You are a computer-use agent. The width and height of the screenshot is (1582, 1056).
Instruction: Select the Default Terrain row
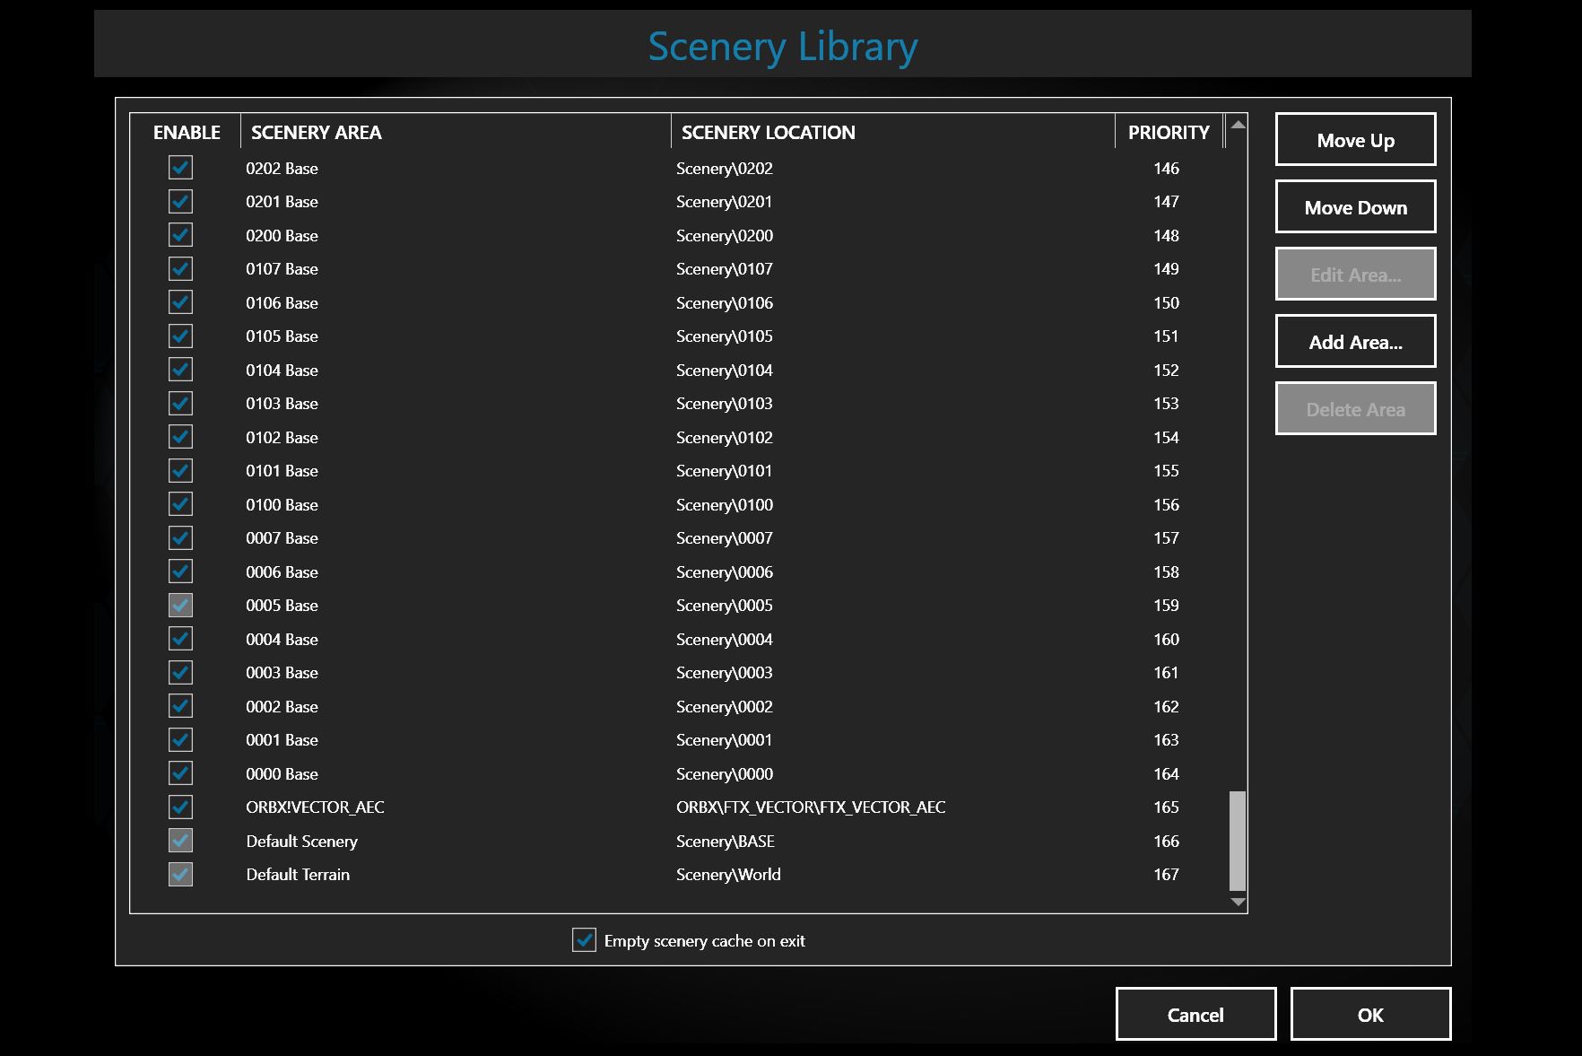298,875
